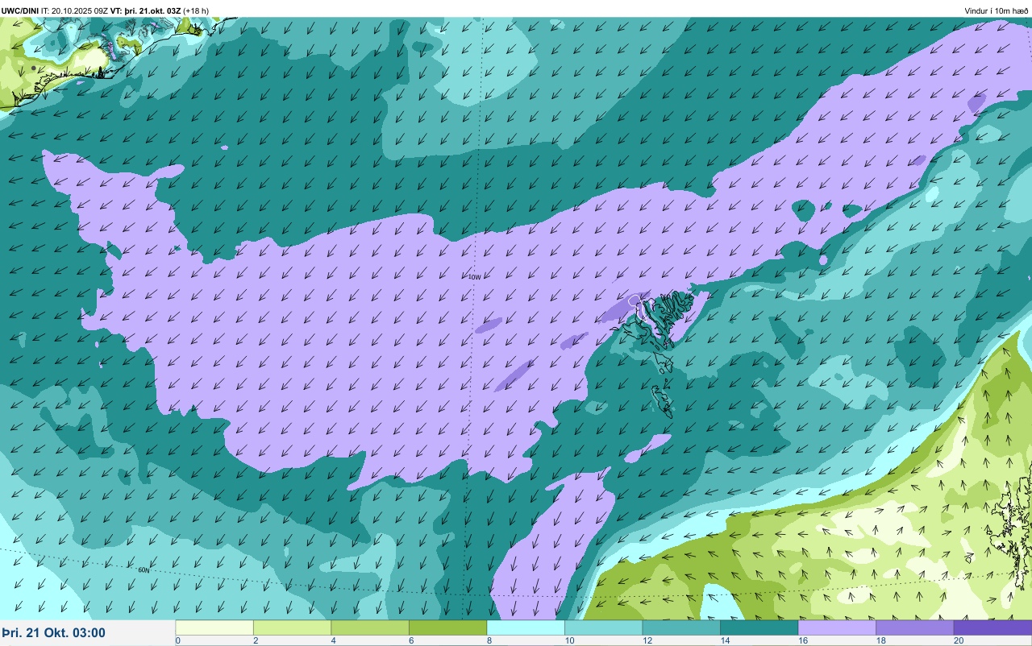This screenshot has width=1032, height=646.
Task: Click the pale yellow 0–2 legend swatch
Action: (214, 627)
